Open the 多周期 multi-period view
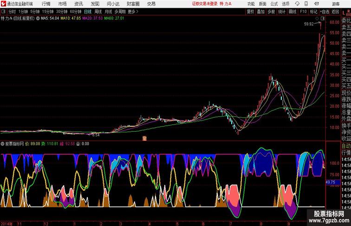351x226 pixels. 120,12
